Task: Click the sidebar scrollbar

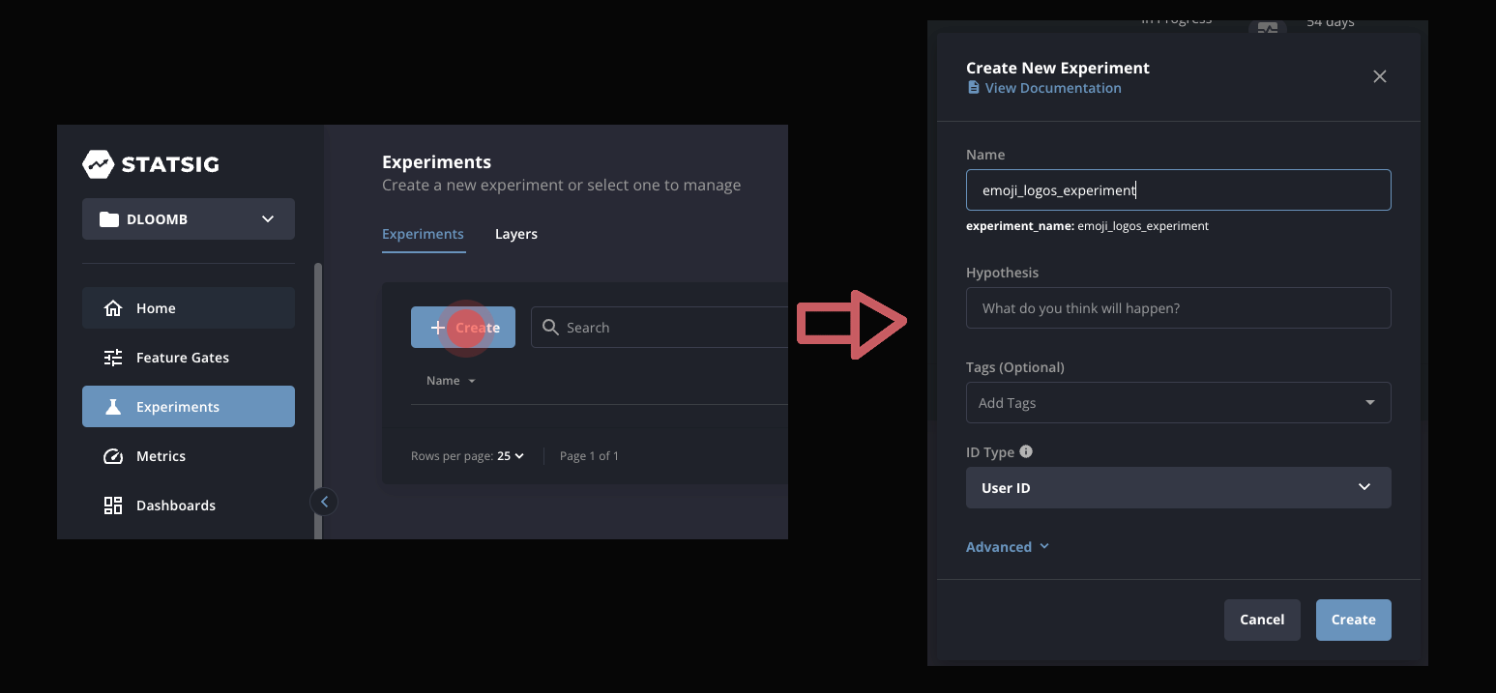Action: (x=318, y=401)
